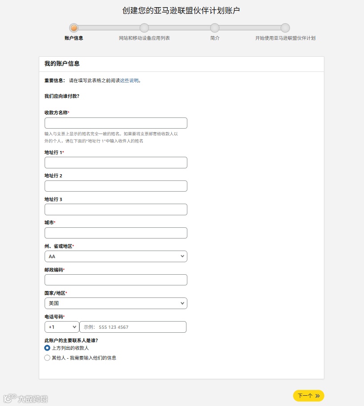
Task: Open the 国家/地区 dropdown showing 美国
Action: click(x=116, y=303)
